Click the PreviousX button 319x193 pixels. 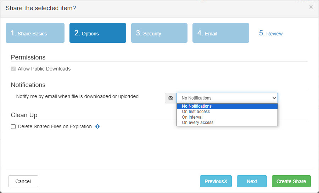pos(216,181)
